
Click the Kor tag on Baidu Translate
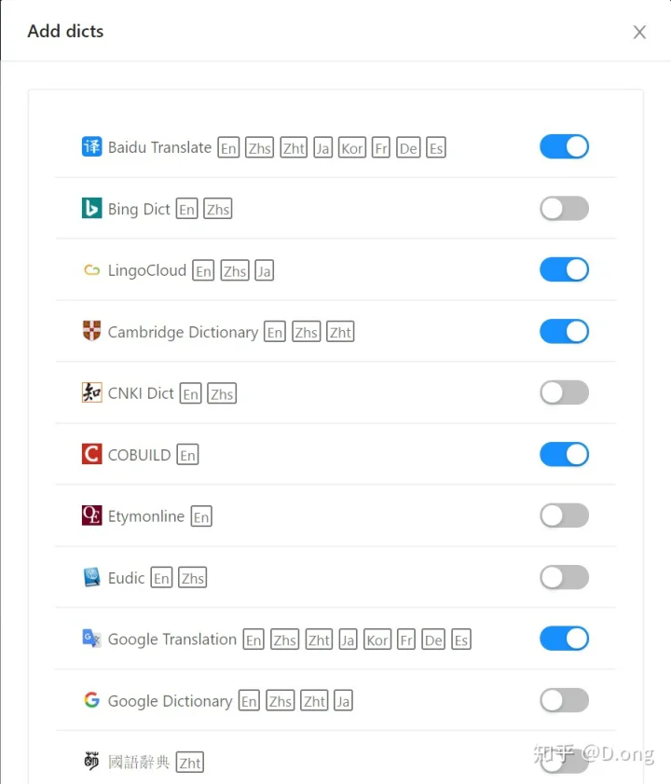[x=352, y=147]
